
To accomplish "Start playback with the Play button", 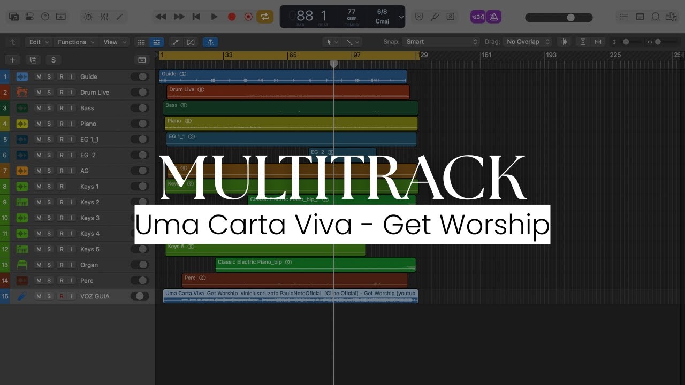I will click(x=214, y=17).
